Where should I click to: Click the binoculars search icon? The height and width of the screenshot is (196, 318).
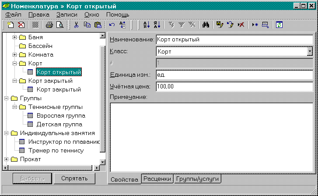click(x=207, y=25)
